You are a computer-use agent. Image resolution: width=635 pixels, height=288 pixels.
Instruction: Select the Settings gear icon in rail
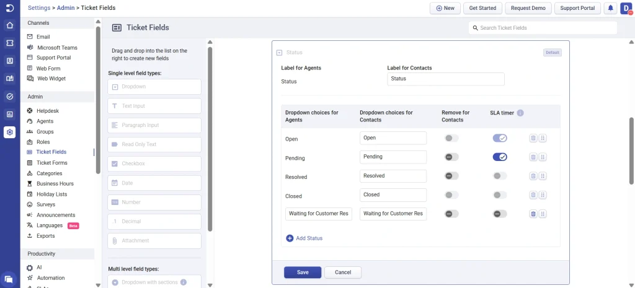pos(10,132)
